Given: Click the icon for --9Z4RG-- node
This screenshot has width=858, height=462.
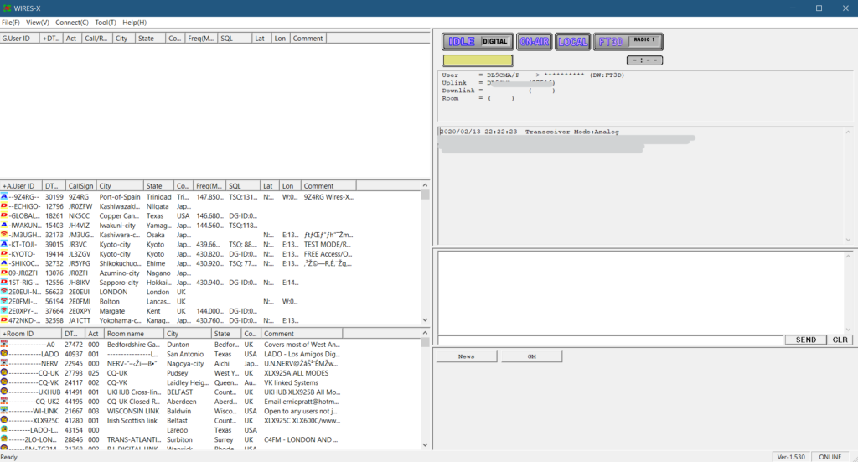Looking at the screenshot, I should coord(4,196).
